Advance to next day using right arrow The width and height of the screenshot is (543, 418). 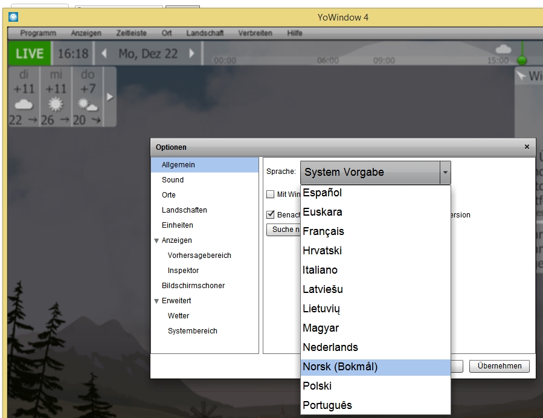[x=192, y=54]
